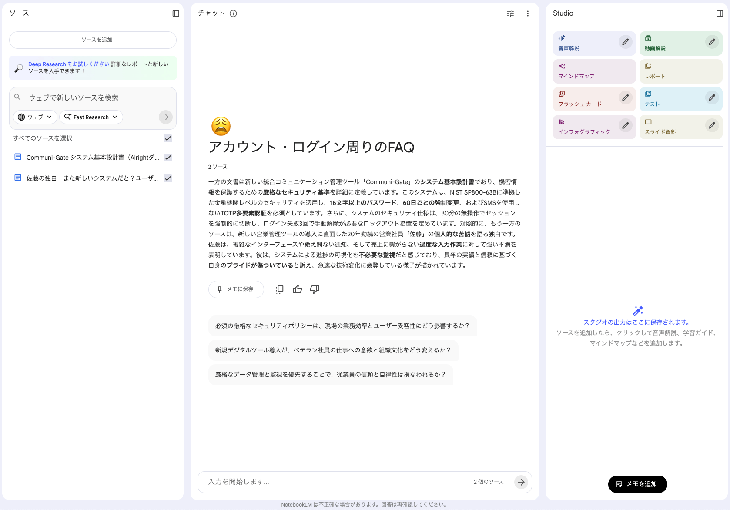
Task: Open the Deep Research link
Action: coord(47,64)
